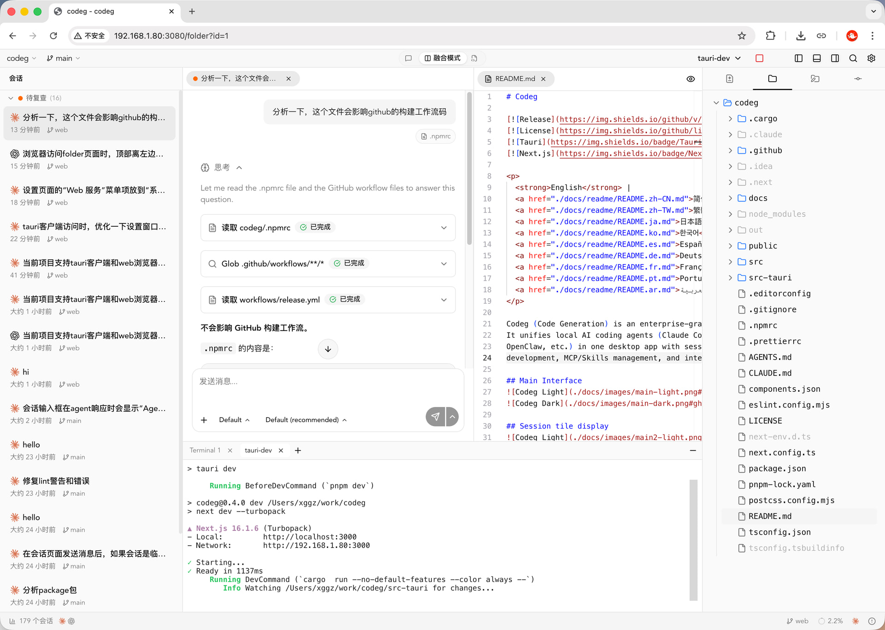Open the folder tree tab in right panel
885x630 pixels.
pyautogui.click(x=773, y=79)
